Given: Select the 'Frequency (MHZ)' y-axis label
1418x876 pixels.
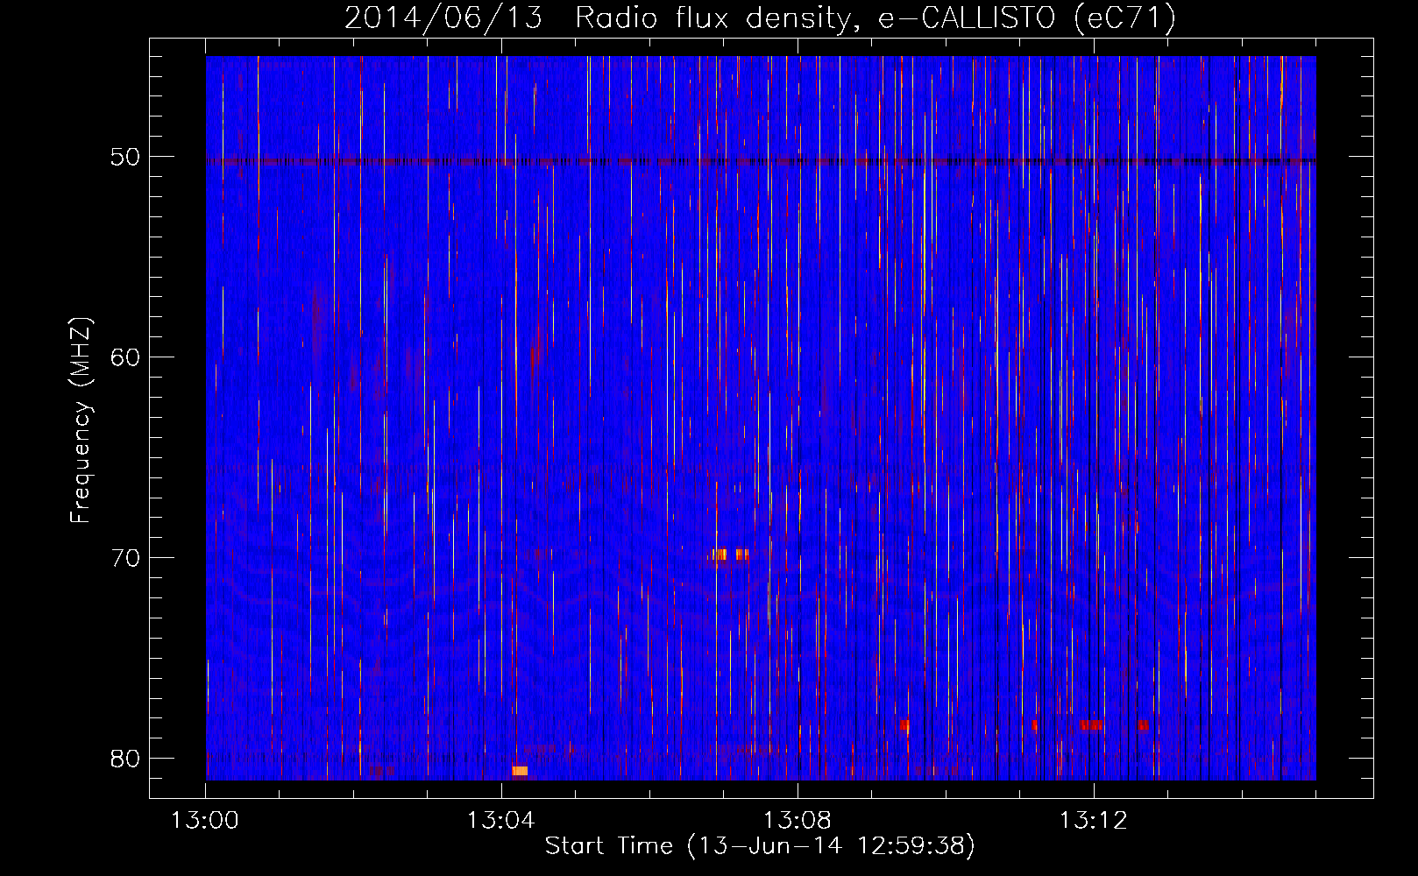Looking at the screenshot, I should pos(80,420).
